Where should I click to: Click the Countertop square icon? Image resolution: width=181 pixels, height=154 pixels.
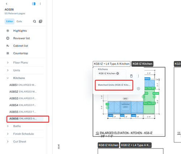8,53
